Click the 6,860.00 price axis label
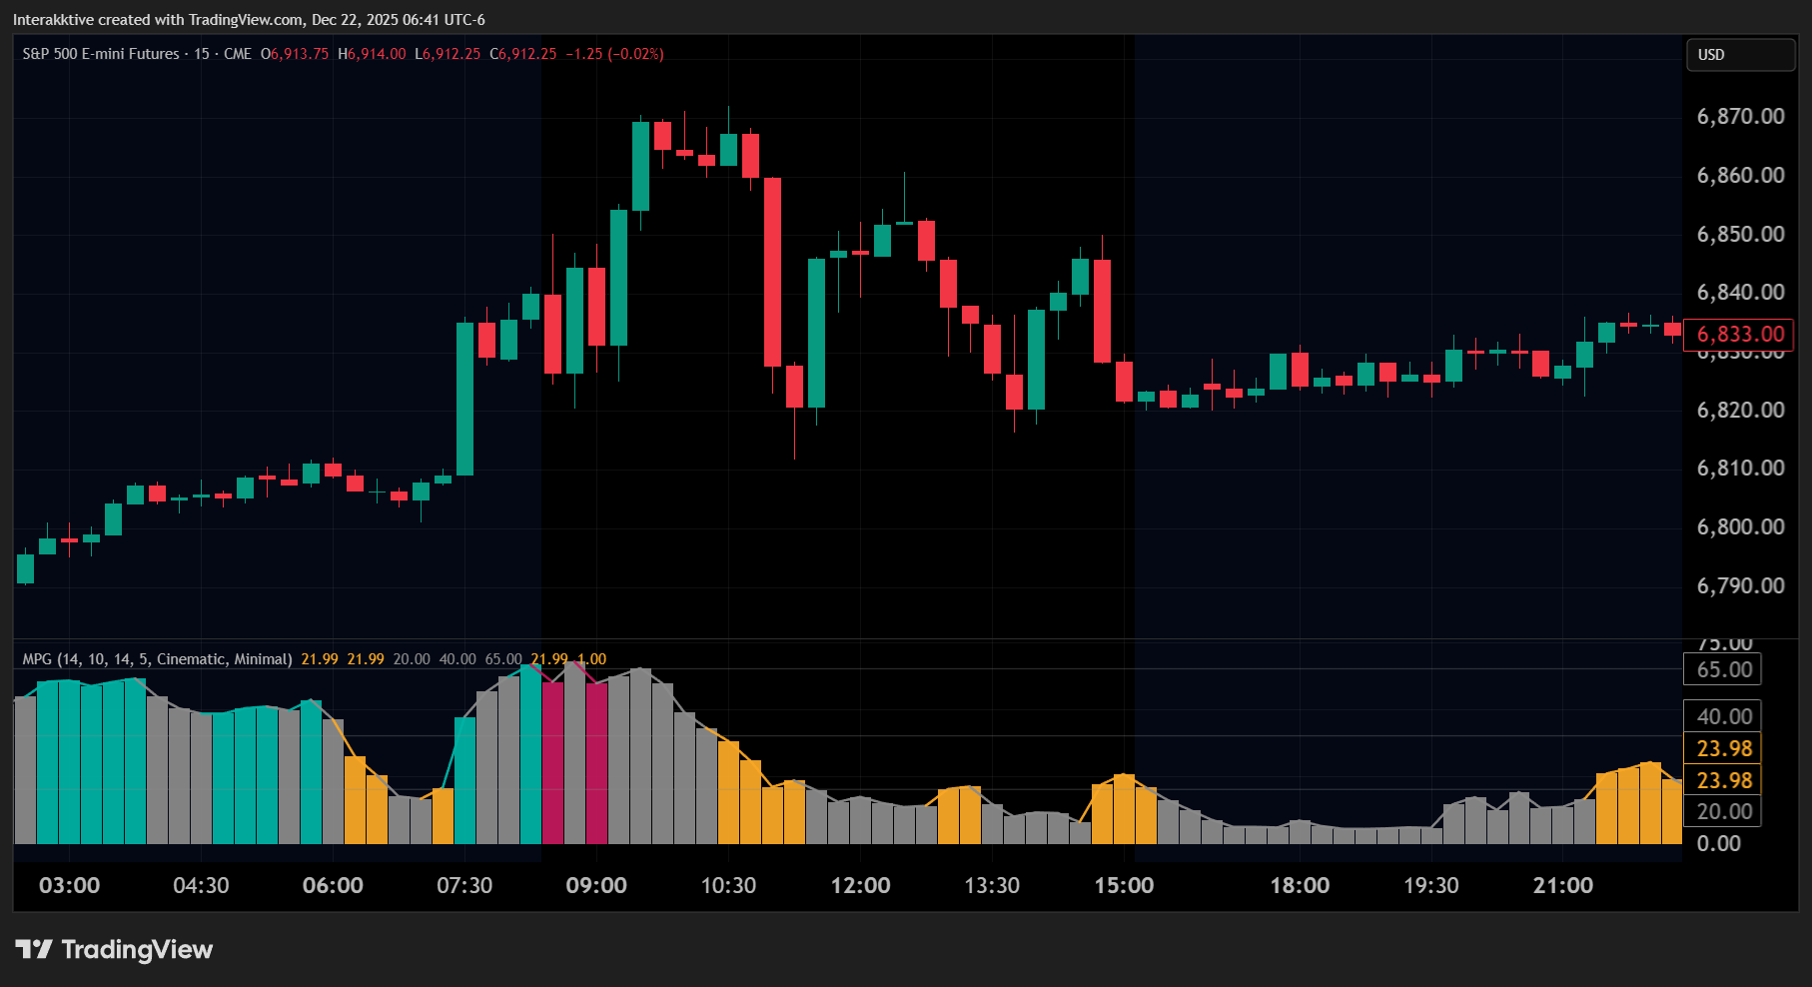The image size is (1812, 987). [1740, 176]
